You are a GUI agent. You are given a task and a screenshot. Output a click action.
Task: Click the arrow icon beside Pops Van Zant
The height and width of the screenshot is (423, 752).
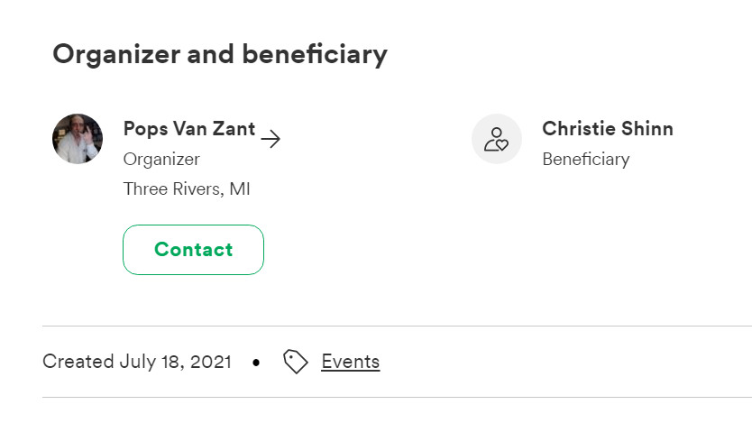pyautogui.click(x=271, y=139)
